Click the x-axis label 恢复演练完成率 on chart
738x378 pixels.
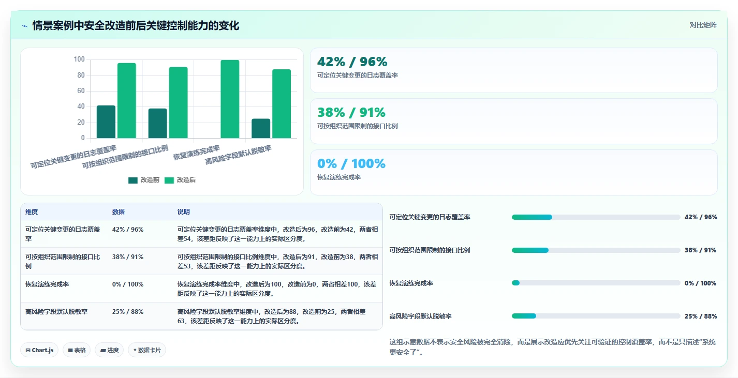pos(197,153)
